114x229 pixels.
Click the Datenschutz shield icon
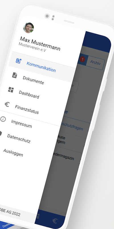1,133
